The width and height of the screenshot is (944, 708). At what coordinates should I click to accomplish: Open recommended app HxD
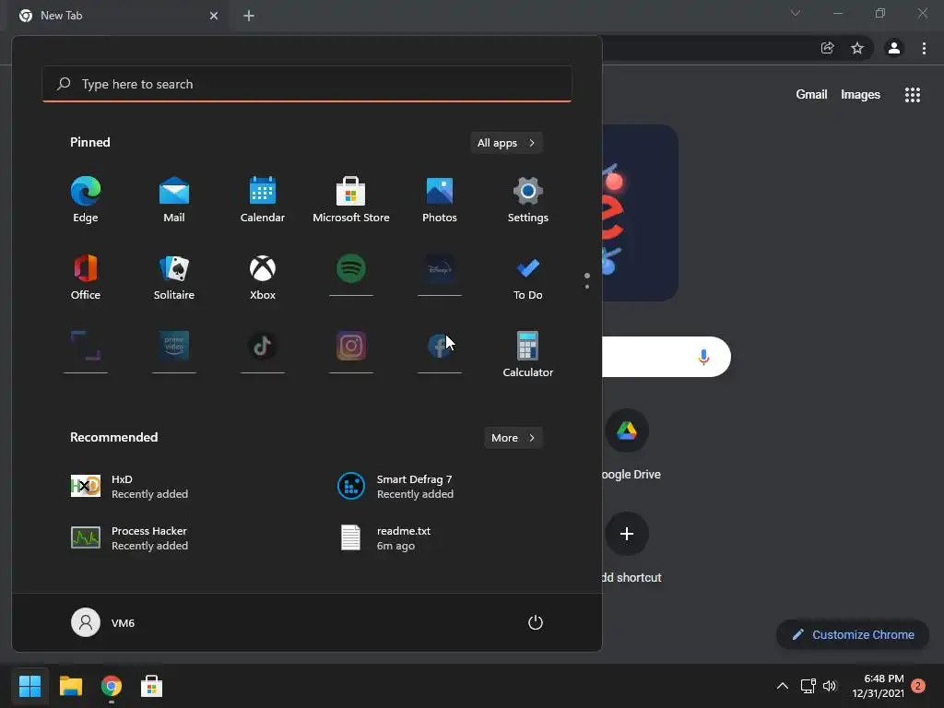tap(129, 487)
